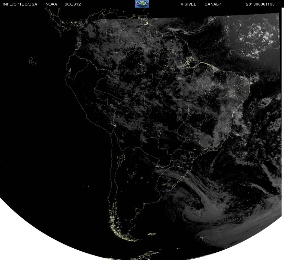Click the 201306061130 timestamp
Viewport: 284px width, 260px height.
(260, 4)
